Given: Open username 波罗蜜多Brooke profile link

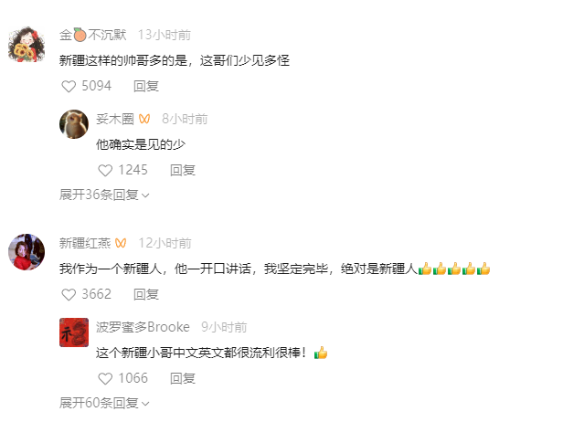Looking at the screenshot, I should [x=143, y=327].
